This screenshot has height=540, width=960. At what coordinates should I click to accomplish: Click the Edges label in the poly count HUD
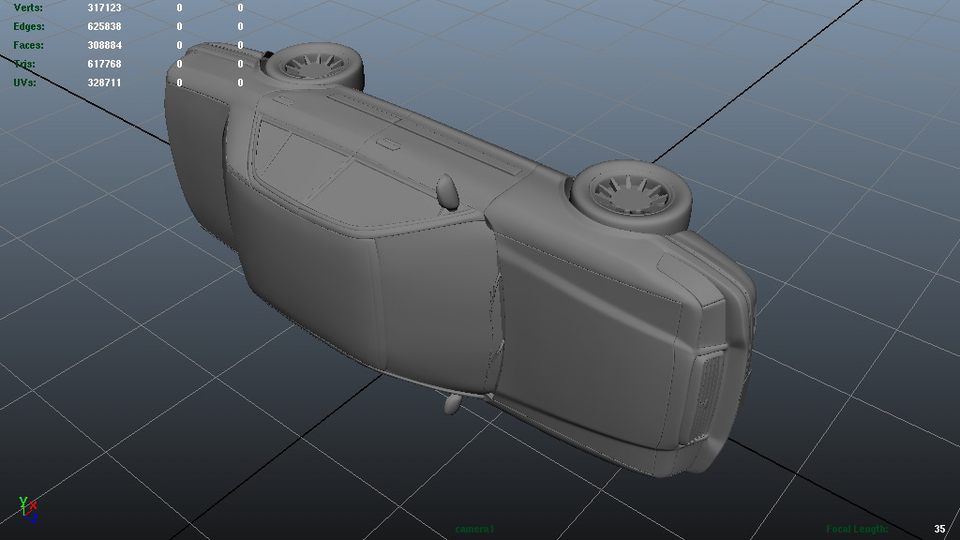(x=29, y=26)
